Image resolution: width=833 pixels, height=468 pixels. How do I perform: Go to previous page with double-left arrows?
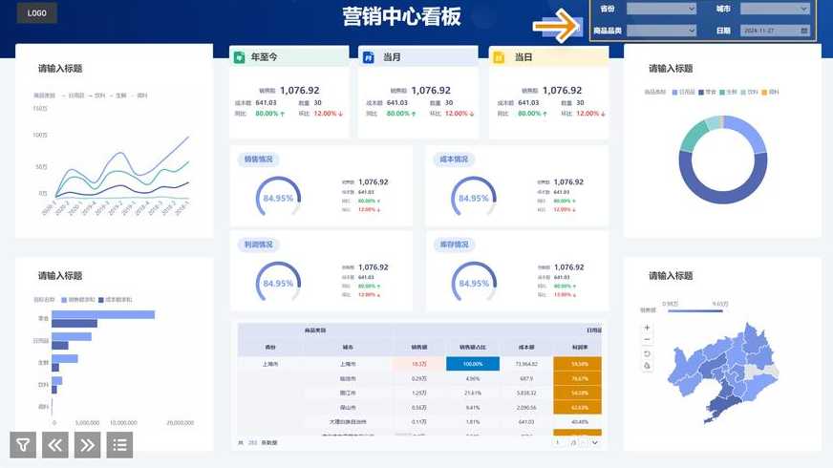click(x=55, y=445)
